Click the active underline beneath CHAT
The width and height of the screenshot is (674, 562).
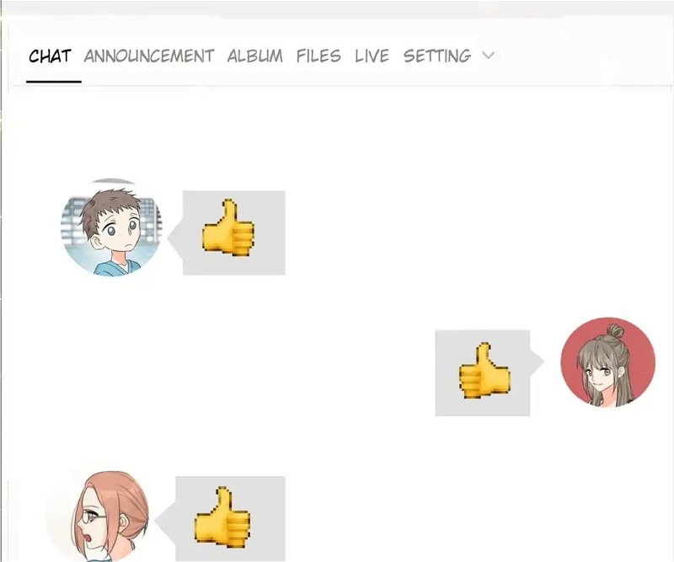click(x=54, y=81)
